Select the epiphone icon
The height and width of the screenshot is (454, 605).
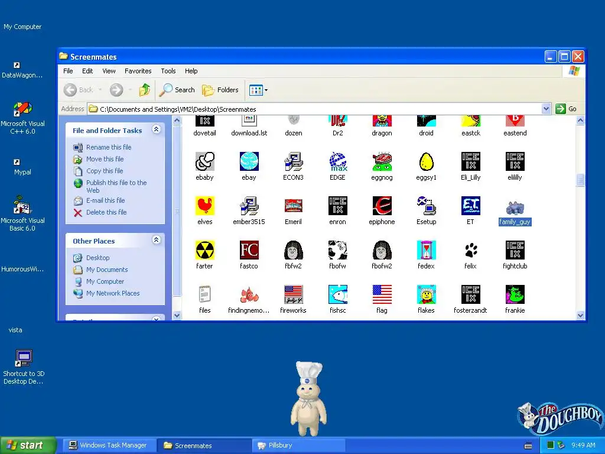[382, 206]
